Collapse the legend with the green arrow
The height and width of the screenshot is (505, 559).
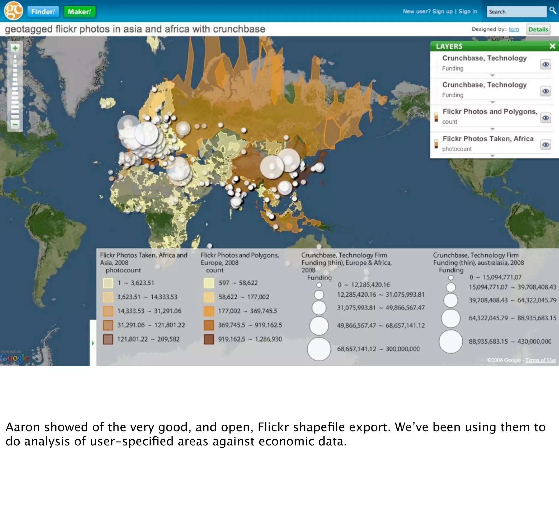pyautogui.click(x=93, y=343)
